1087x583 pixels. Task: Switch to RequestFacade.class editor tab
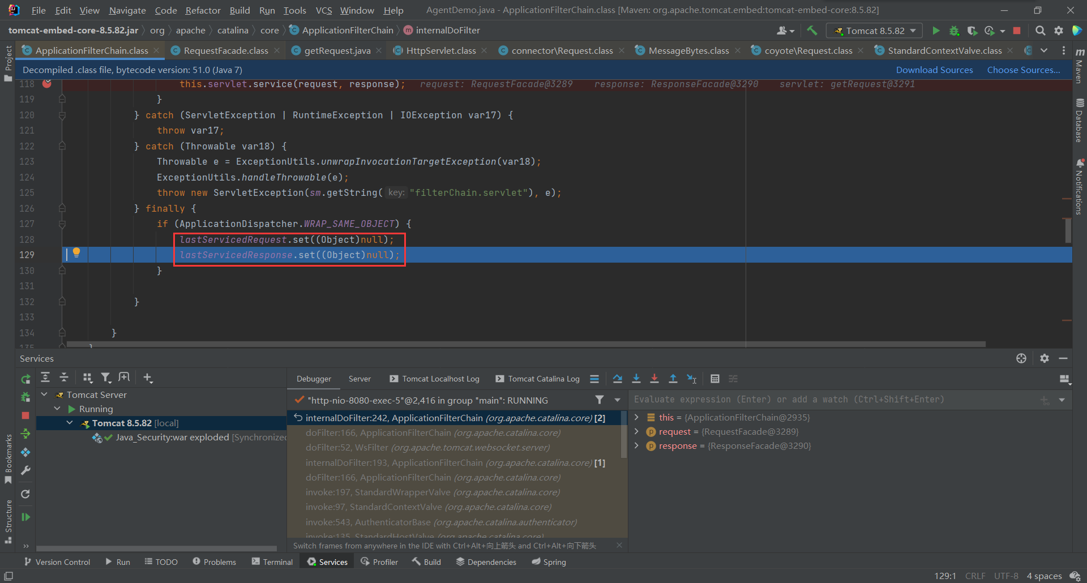tap(225, 50)
